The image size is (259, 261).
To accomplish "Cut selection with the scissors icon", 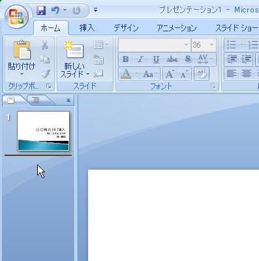I will coord(45,46).
